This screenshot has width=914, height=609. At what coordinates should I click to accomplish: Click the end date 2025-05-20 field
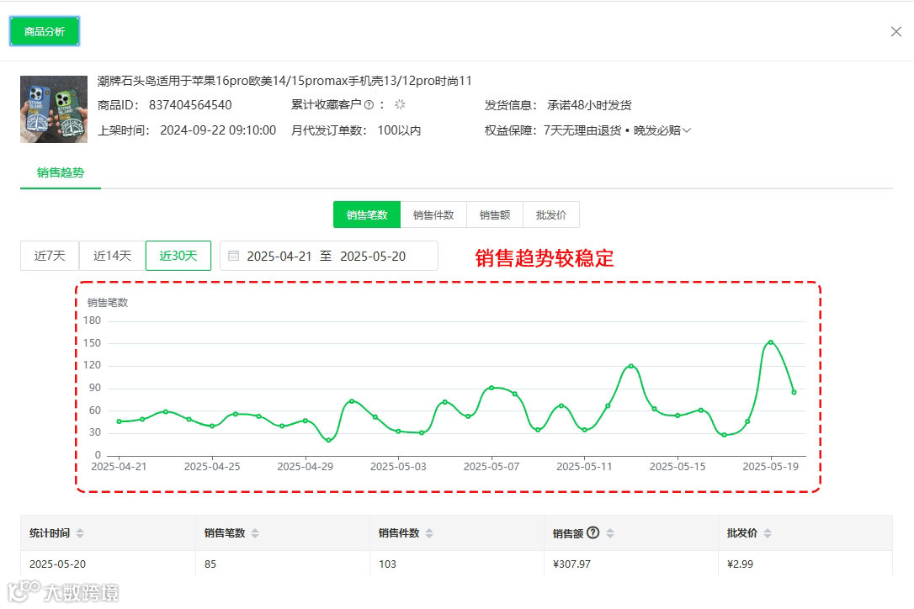coord(373,257)
